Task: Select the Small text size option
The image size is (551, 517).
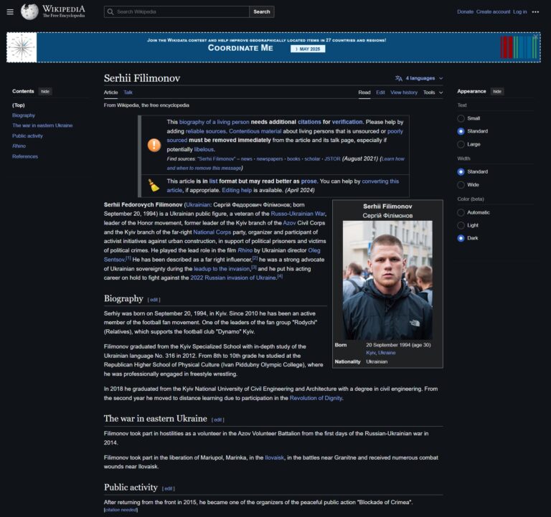Action: coord(461,118)
